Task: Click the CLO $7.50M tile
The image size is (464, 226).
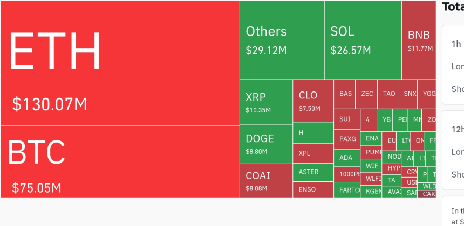Action: click(313, 101)
